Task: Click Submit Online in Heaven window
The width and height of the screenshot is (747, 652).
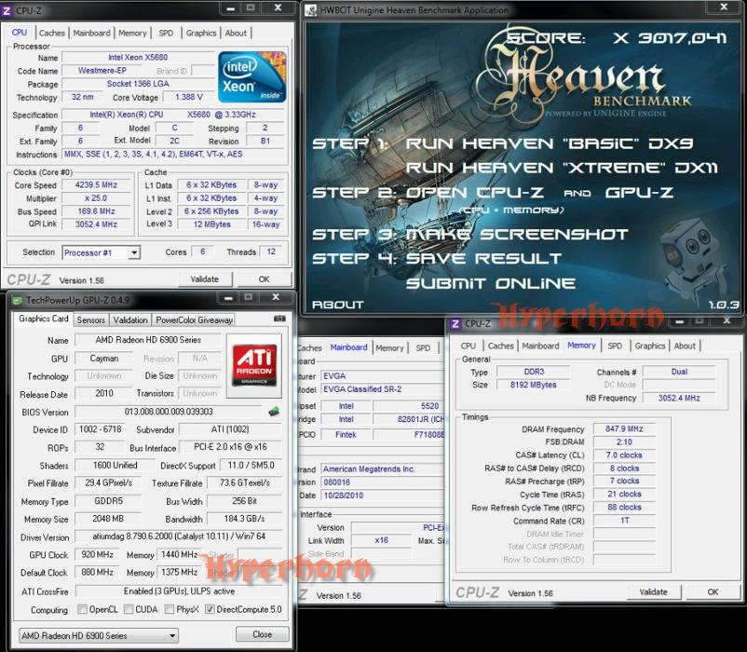Action: pos(491,283)
